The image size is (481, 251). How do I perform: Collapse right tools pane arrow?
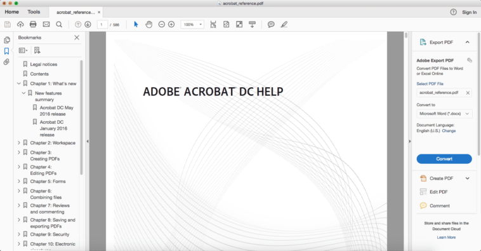410,141
